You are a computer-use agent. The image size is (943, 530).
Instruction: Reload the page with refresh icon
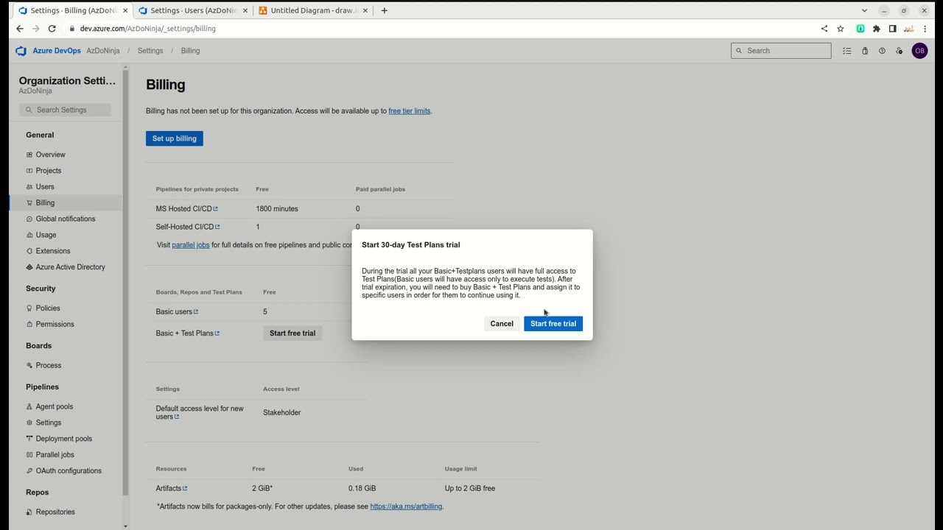pos(52,29)
